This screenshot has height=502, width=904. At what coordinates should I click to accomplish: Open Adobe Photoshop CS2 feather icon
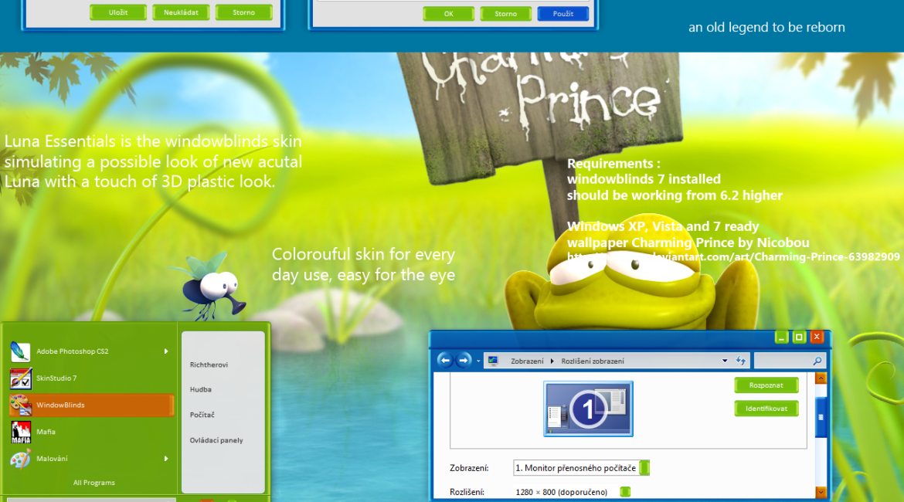pyautogui.click(x=20, y=351)
